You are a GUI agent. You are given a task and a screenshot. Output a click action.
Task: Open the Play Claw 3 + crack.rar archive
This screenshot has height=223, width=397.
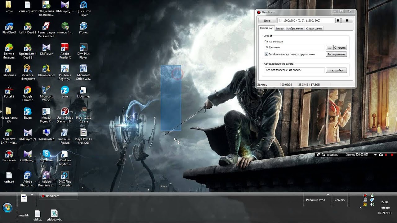tap(83, 136)
